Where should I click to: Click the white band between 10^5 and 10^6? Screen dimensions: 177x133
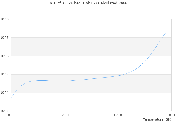tap(91, 65)
